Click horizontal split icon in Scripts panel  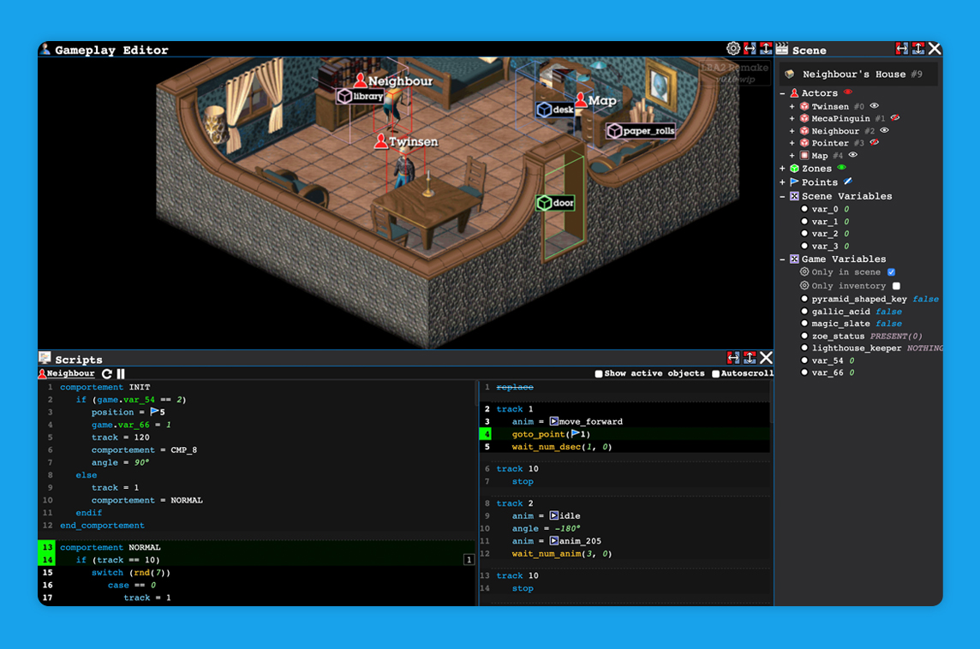tap(733, 357)
